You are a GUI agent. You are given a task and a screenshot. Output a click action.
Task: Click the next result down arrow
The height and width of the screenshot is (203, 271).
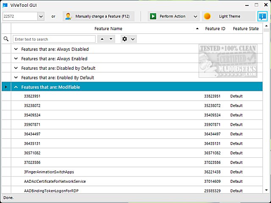(111, 39)
